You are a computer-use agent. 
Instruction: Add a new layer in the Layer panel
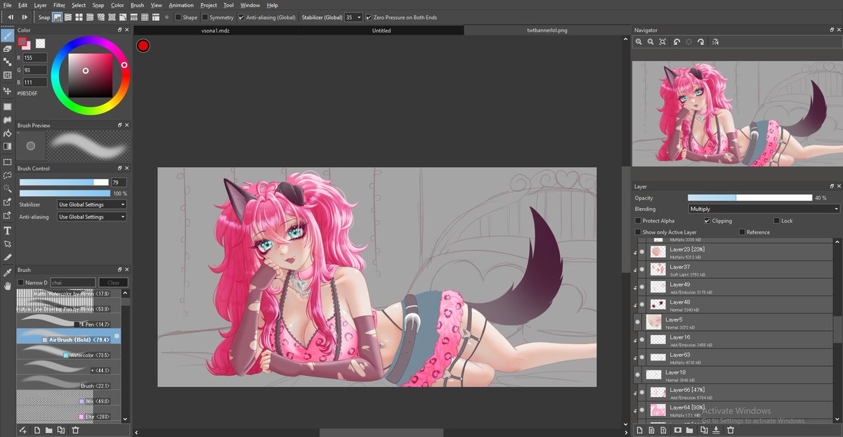tap(639, 429)
